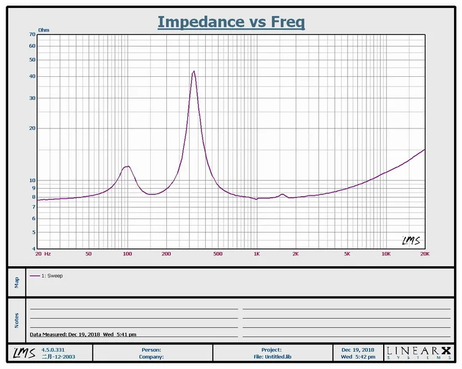Click the '9' impedance axis label
The image size is (462, 369).
pyautogui.click(x=34, y=188)
